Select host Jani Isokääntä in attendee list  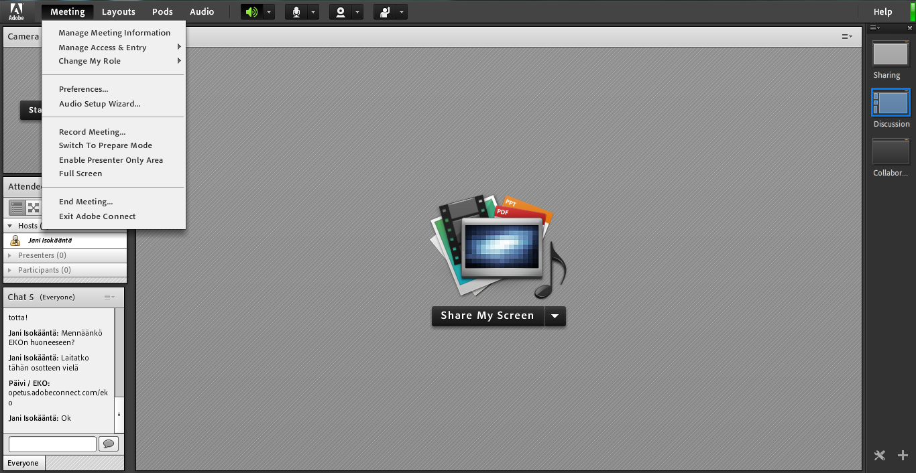(65, 241)
